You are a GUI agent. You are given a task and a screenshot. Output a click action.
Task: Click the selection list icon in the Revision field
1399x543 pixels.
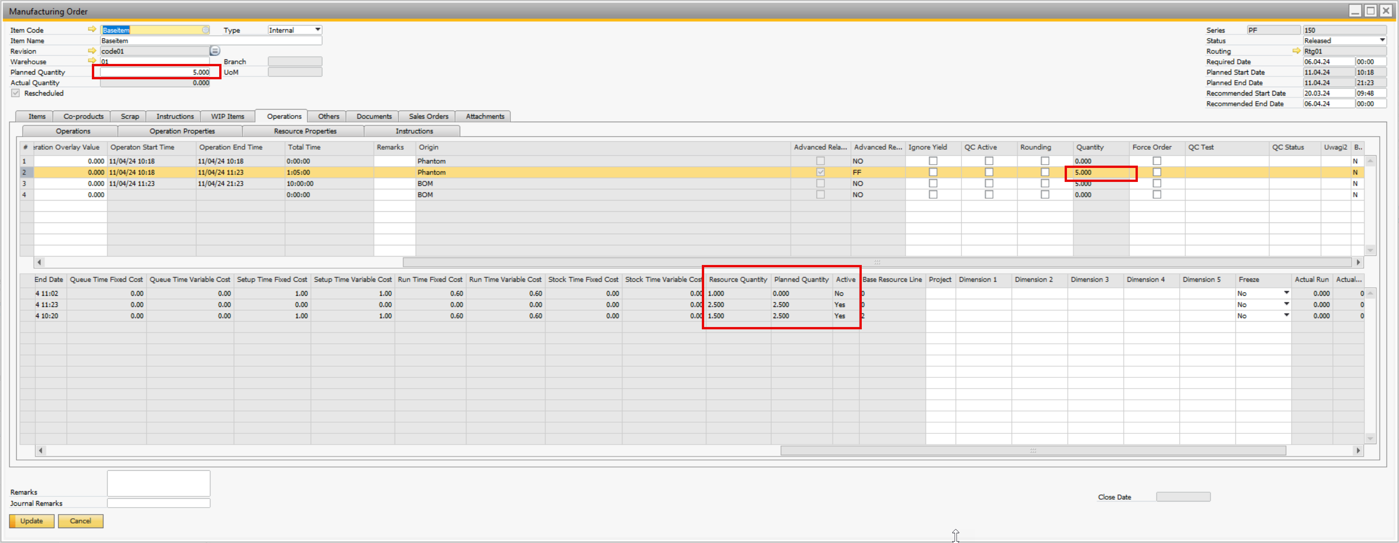tap(215, 50)
